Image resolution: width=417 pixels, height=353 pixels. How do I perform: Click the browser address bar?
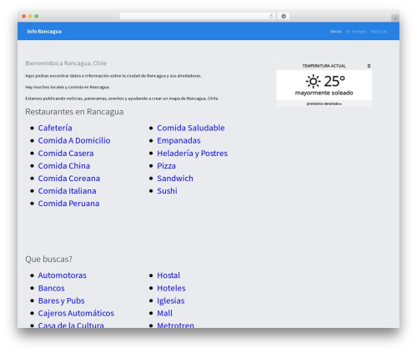point(198,17)
